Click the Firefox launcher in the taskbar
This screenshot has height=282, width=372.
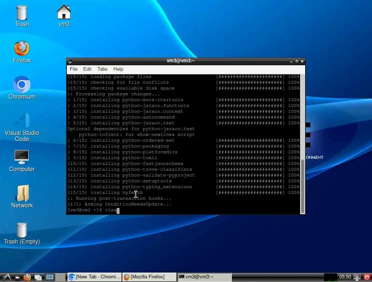[27, 277]
